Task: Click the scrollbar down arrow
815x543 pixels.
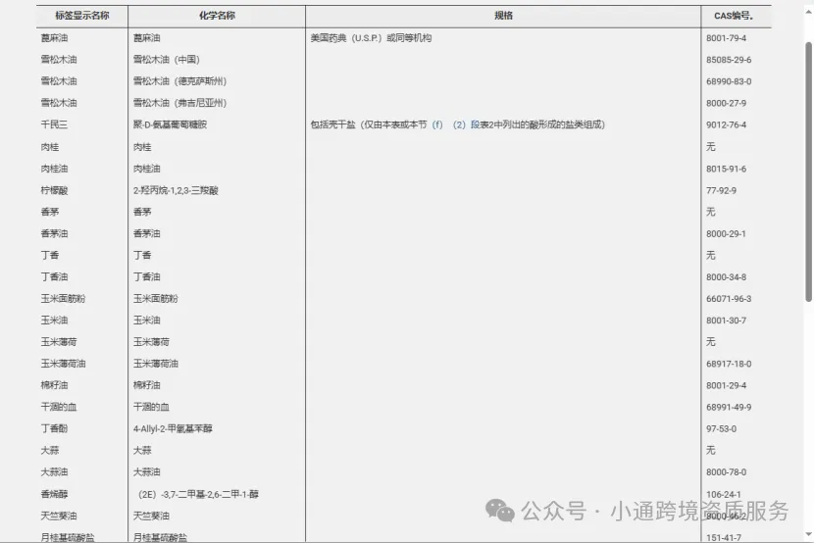Action: pos(808,534)
